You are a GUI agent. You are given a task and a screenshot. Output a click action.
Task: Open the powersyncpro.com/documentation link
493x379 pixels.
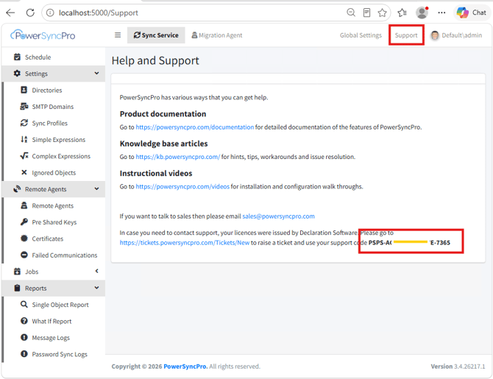tap(194, 127)
